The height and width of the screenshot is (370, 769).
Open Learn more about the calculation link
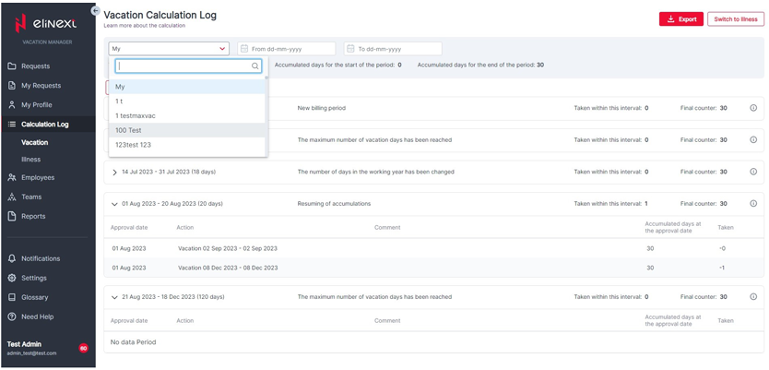coord(145,26)
